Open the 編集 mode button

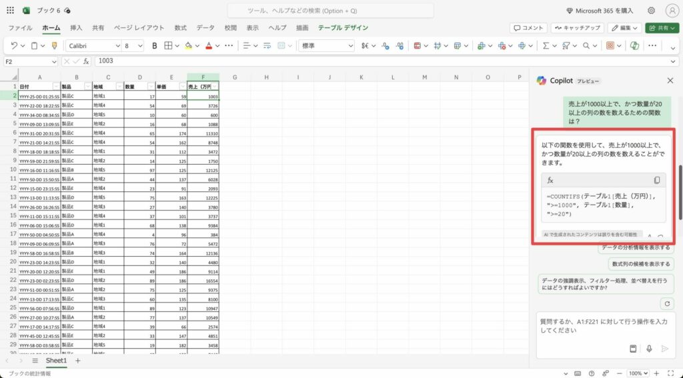click(624, 28)
